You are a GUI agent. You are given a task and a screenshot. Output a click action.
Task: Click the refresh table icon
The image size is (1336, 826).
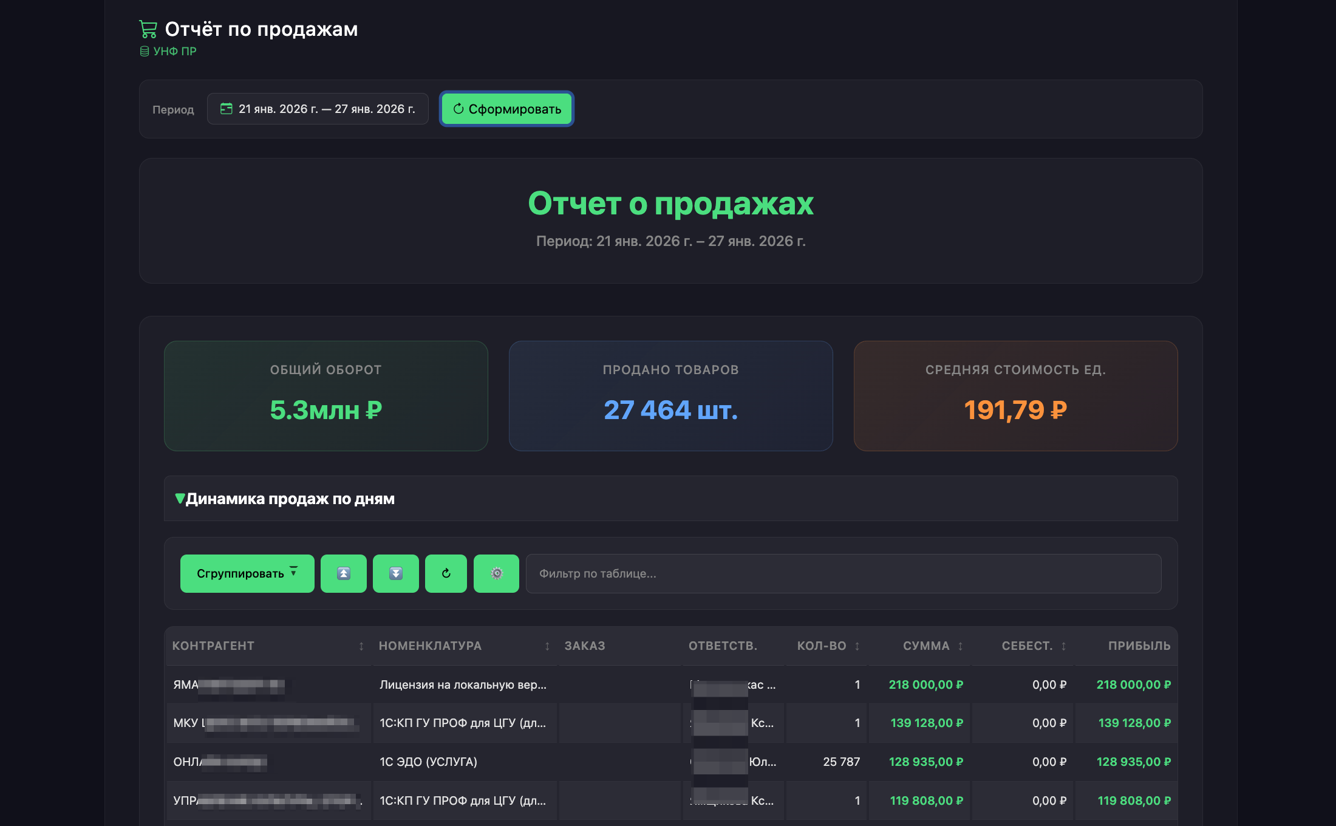coord(446,573)
